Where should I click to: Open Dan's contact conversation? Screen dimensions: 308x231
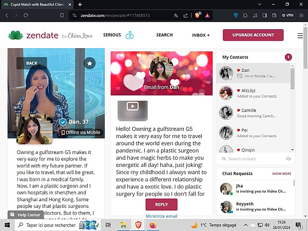point(253,73)
